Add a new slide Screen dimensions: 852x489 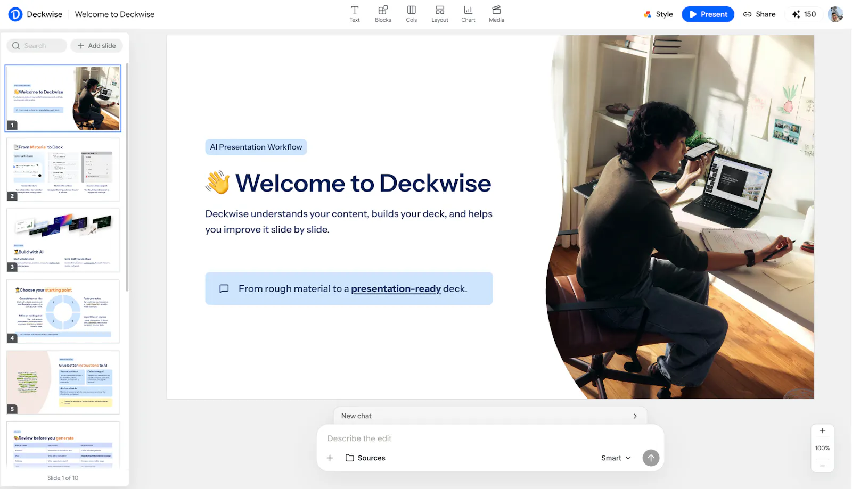(x=96, y=46)
